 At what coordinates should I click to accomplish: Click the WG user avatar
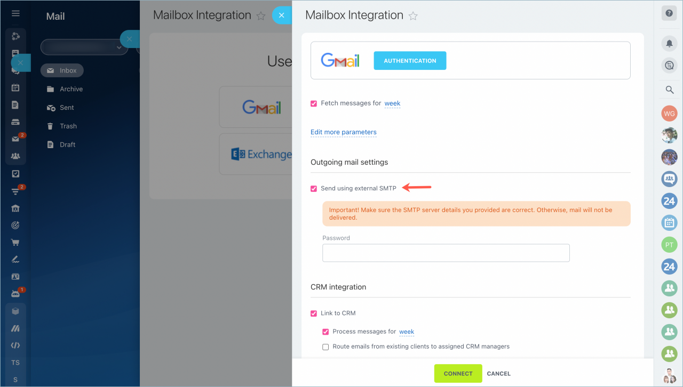click(x=669, y=114)
